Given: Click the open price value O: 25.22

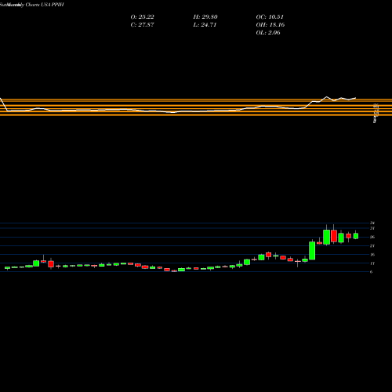Looking at the screenshot, I should pyautogui.click(x=142, y=17).
